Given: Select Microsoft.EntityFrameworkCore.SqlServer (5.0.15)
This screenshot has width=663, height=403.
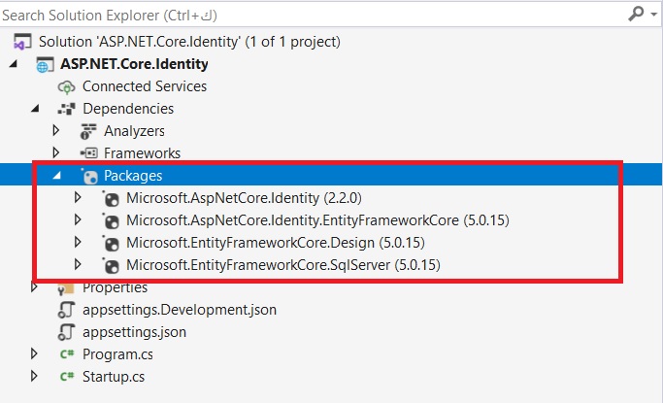Looking at the screenshot, I should point(282,265).
